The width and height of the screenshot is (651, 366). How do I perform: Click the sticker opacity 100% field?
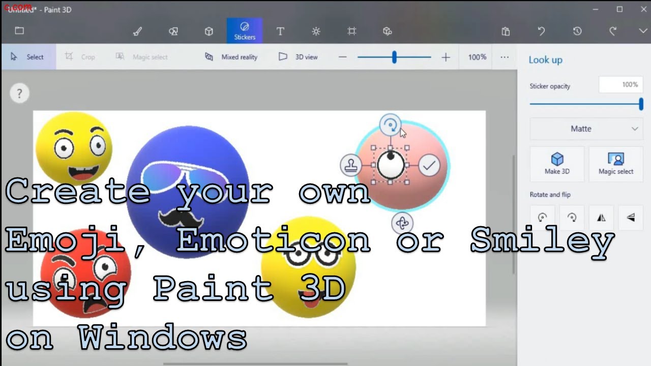(x=621, y=85)
